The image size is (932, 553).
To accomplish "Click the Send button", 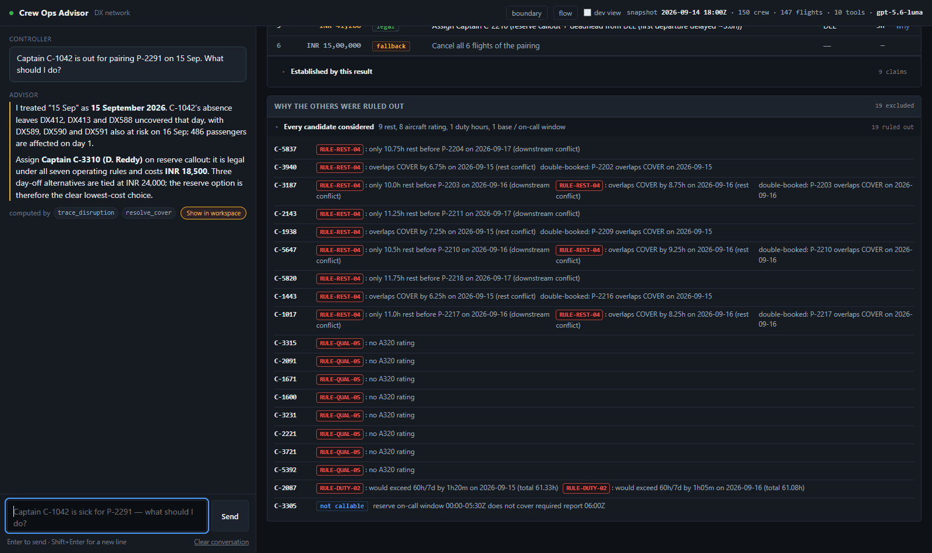I will click(x=230, y=516).
